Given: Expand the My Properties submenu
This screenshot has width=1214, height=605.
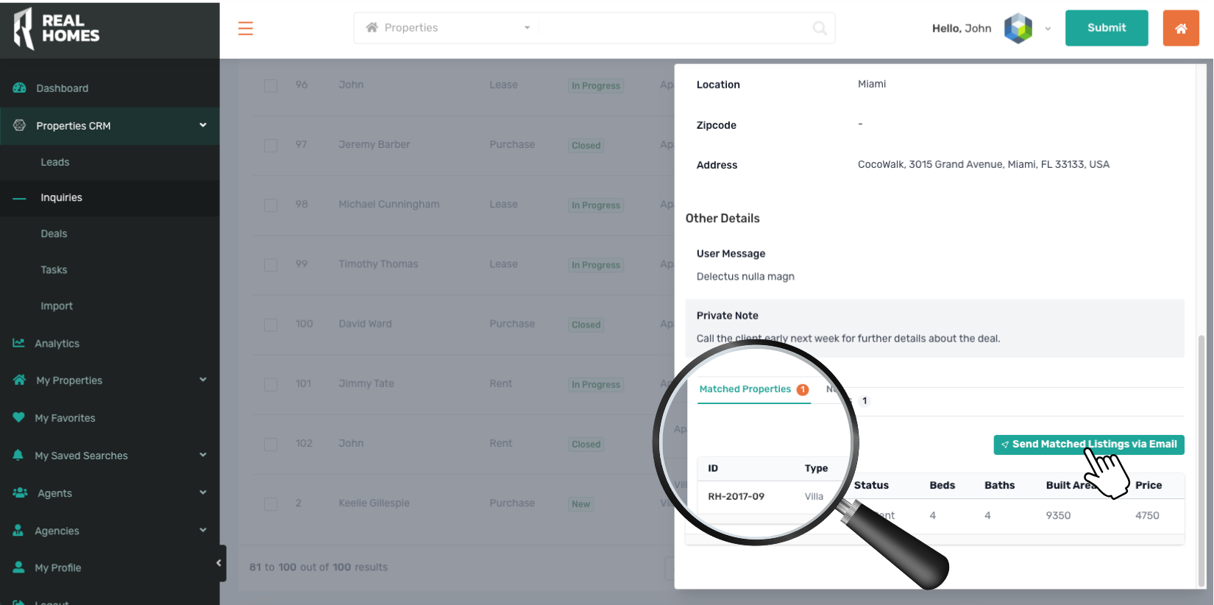Looking at the screenshot, I should click(x=202, y=380).
